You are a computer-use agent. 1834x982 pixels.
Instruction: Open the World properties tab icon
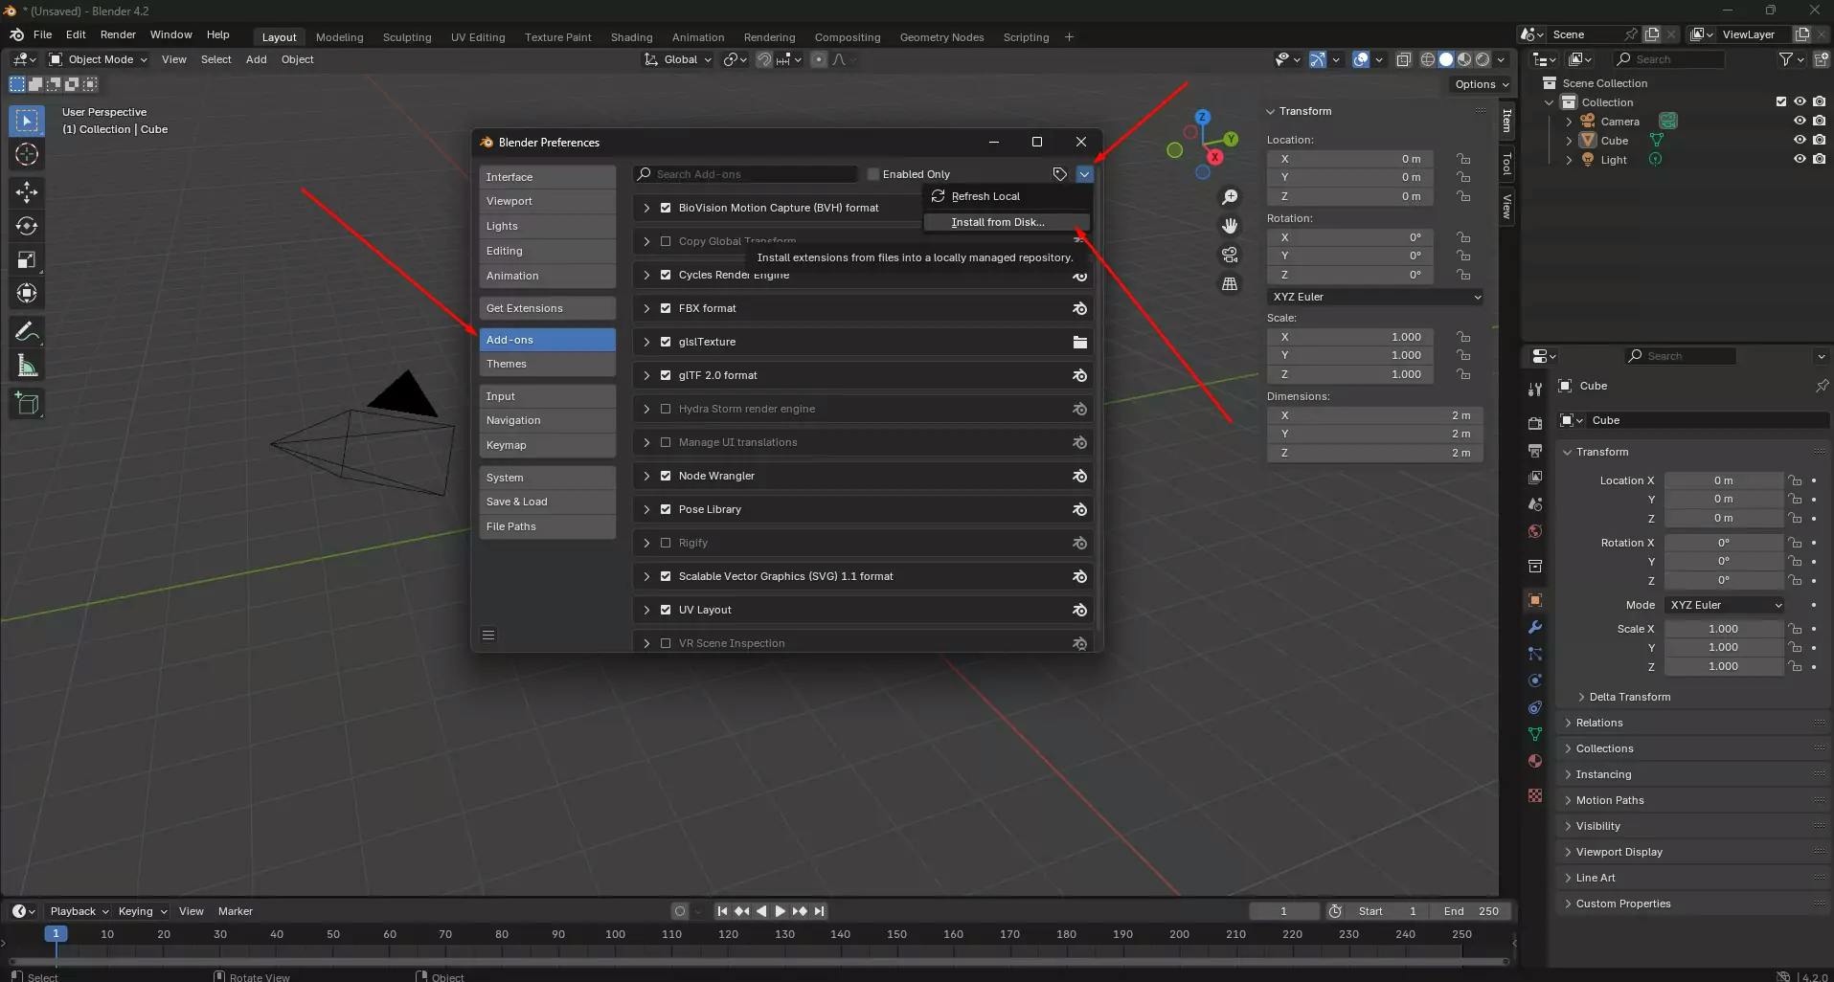pos(1535,531)
